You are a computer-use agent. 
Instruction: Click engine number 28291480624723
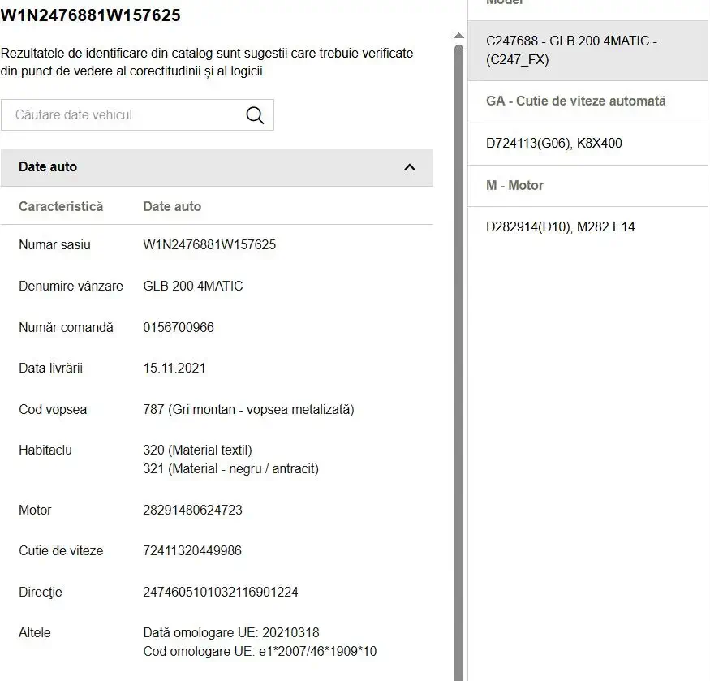coord(193,511)
